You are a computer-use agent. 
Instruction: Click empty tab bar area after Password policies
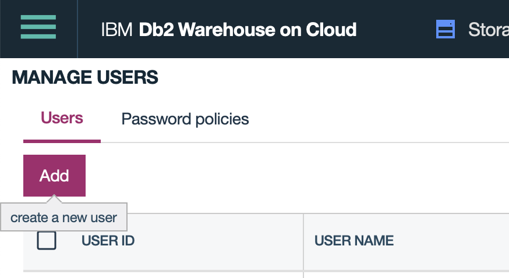(379, 119)
